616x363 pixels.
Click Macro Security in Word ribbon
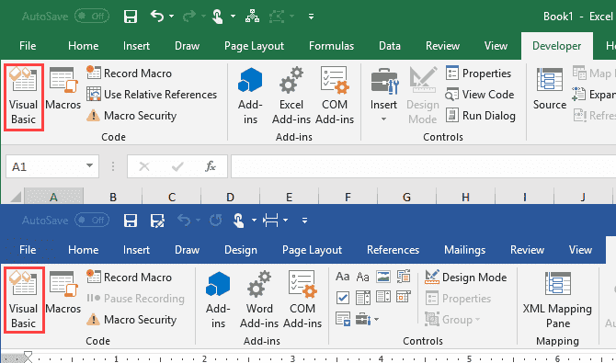[x=131, y=320]
